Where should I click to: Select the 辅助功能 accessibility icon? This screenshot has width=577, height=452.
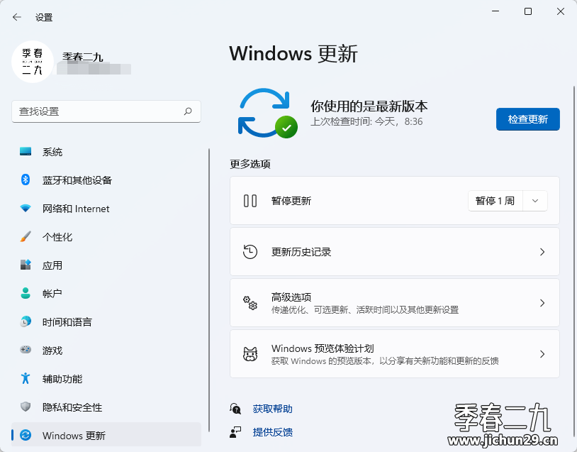pyautogui.click(x=26, y=378)
